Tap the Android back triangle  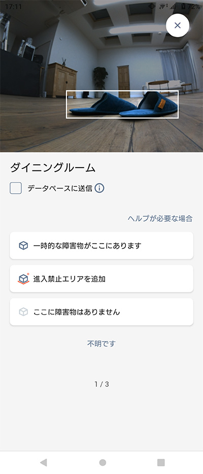coord(44,462)
